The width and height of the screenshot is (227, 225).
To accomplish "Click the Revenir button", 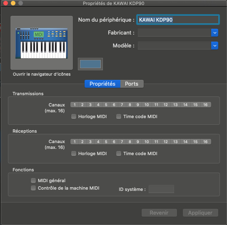I will click(159, 213).
